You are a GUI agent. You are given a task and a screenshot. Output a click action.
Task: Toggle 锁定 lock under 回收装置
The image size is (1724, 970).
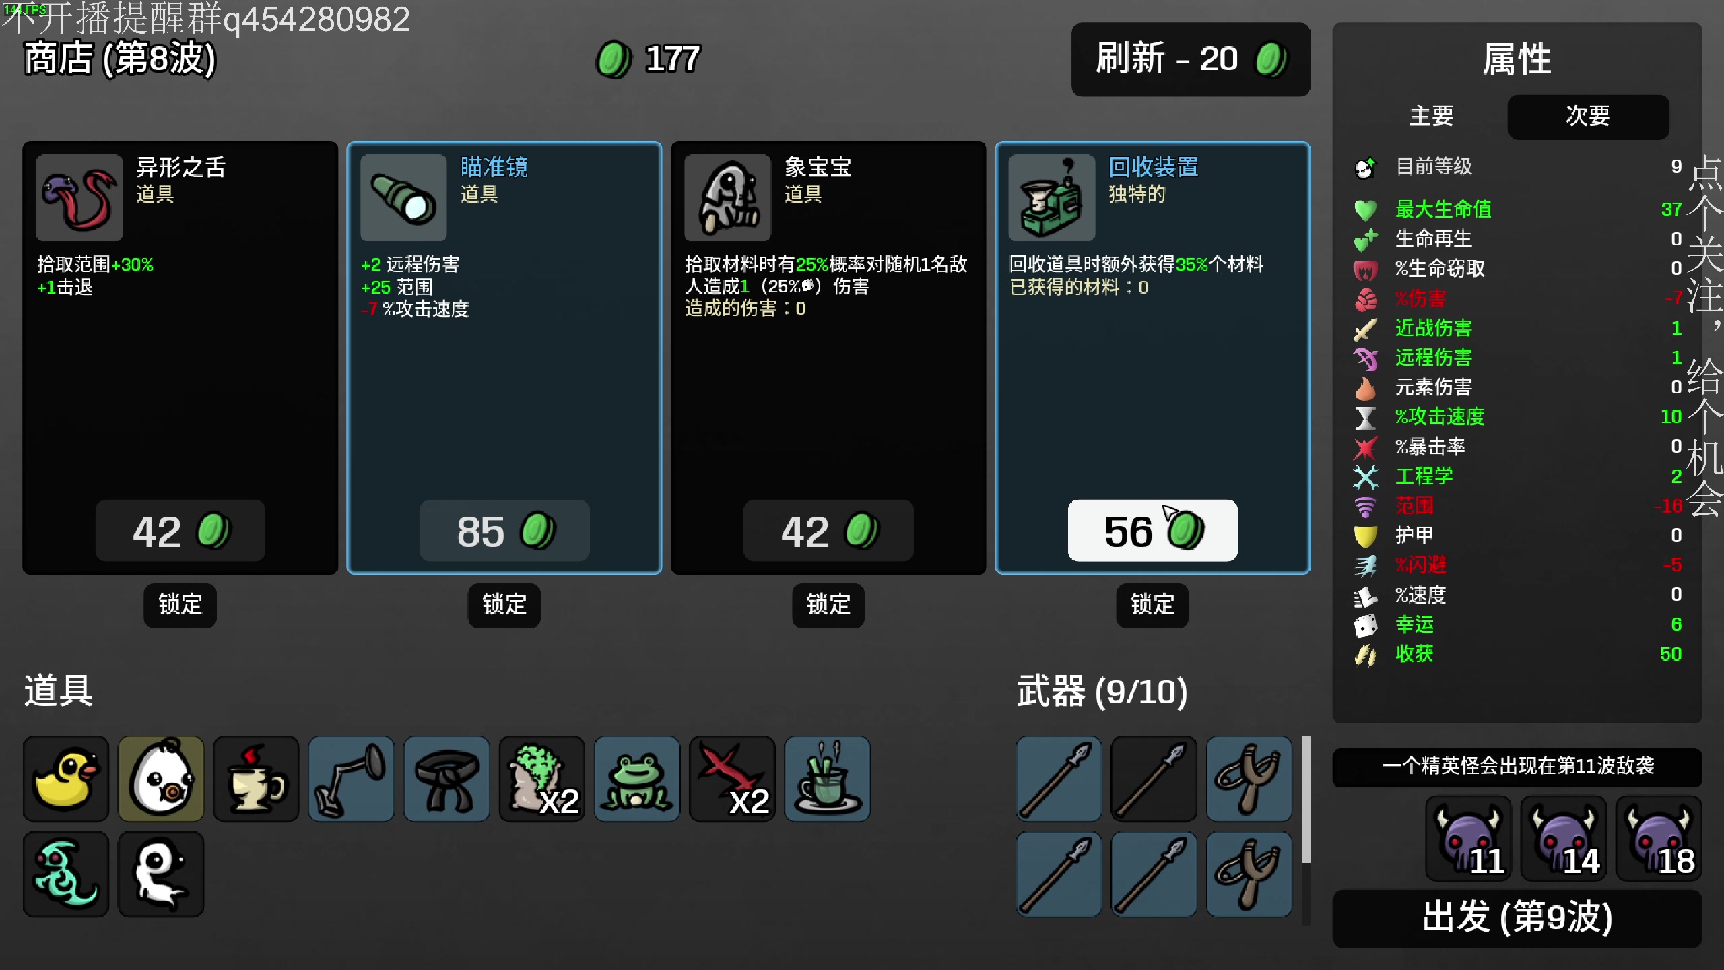[1152, 605]
